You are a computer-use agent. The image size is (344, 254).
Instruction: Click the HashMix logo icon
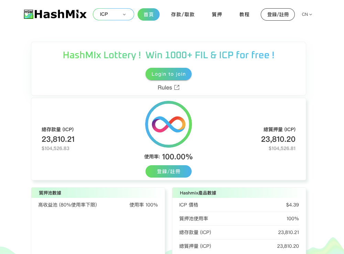(x=28, y=14)
